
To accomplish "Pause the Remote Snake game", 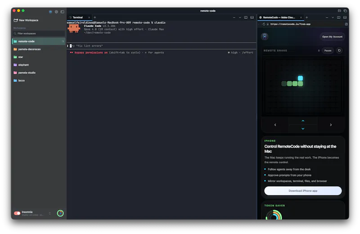I will point(328,50).
